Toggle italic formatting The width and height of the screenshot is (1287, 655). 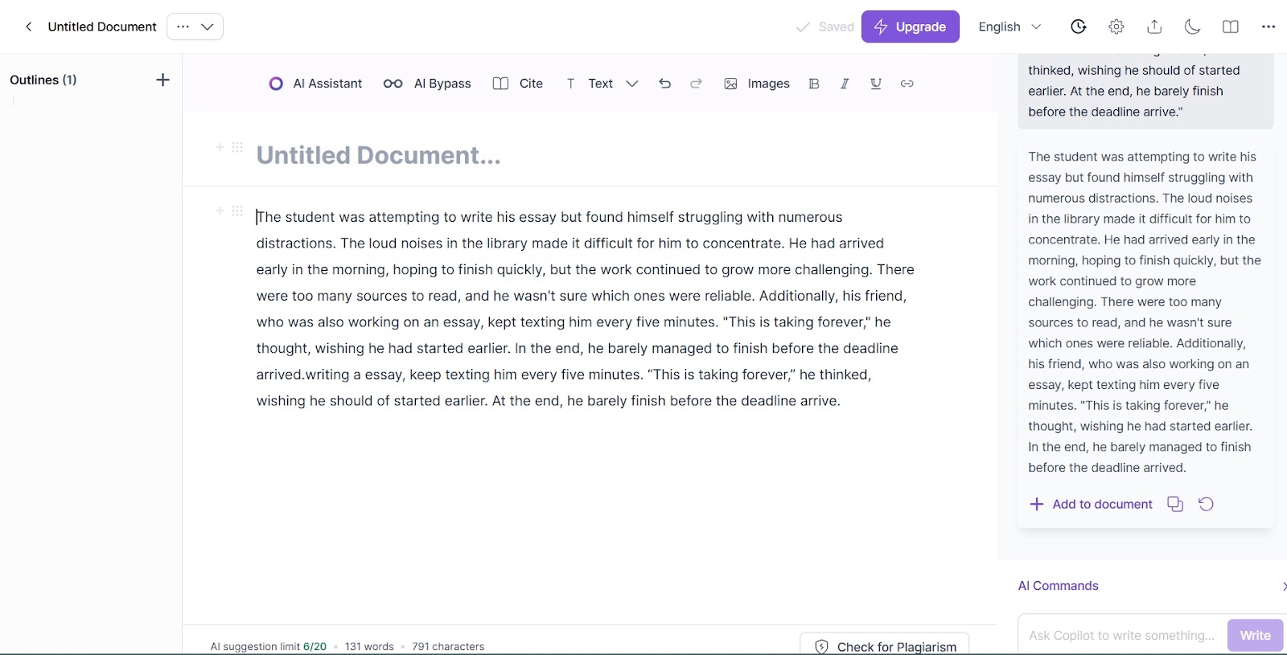click(845, 84)
